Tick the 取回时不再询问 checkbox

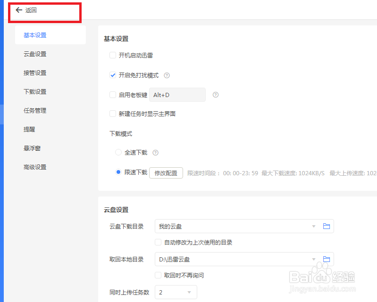coord(158,275)
